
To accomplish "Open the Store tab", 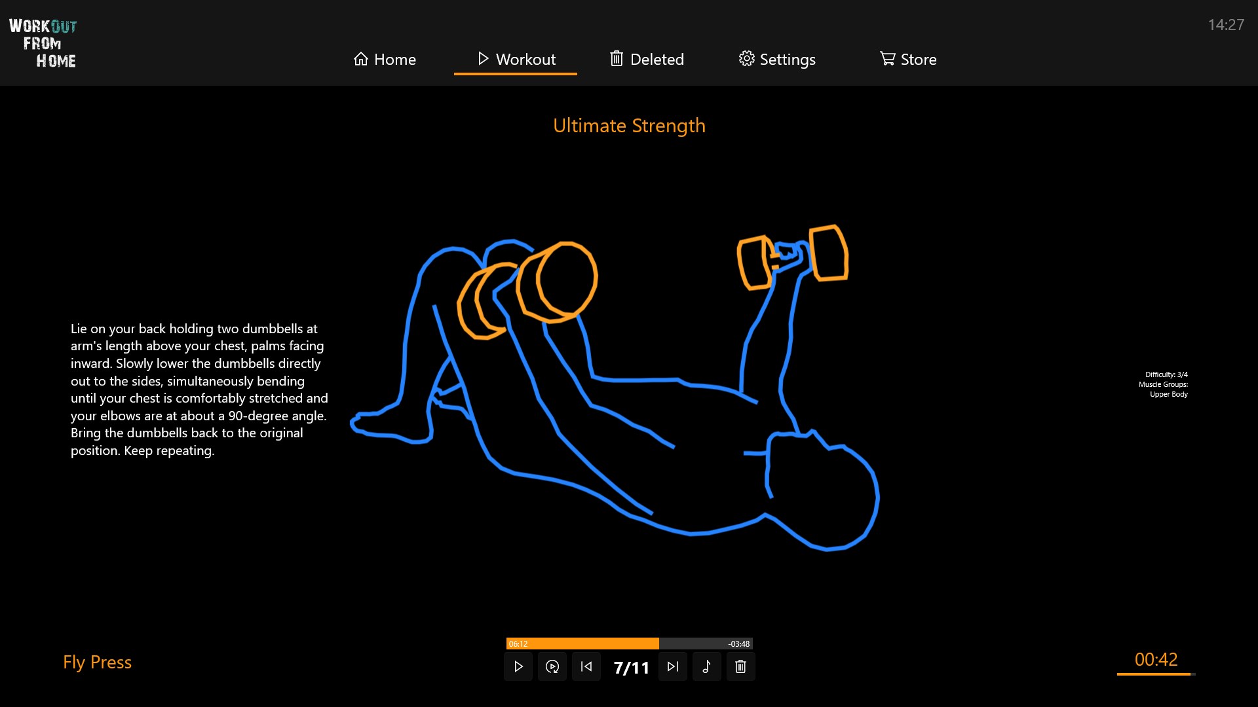I will point(908,59).
